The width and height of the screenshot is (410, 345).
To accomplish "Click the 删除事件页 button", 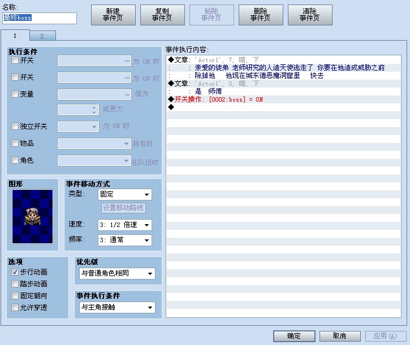I will tap(261, 15).
